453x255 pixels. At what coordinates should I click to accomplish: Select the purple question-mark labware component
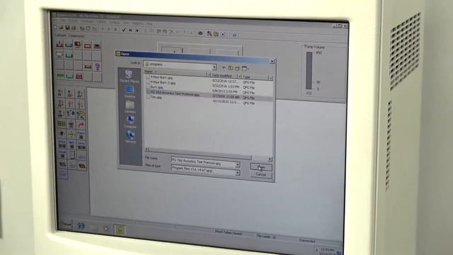coord(98,67)
